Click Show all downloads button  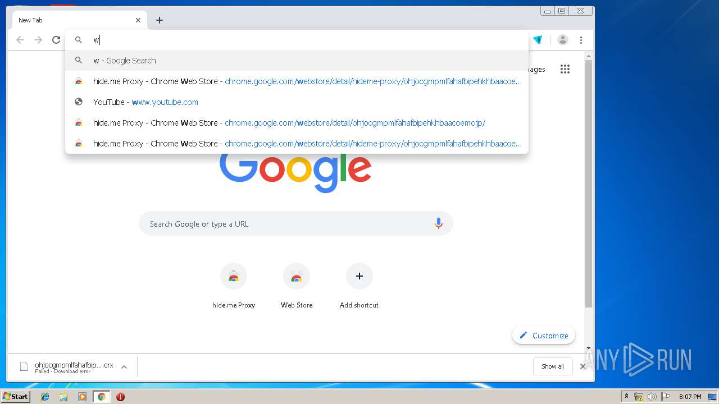click(553, 366)
